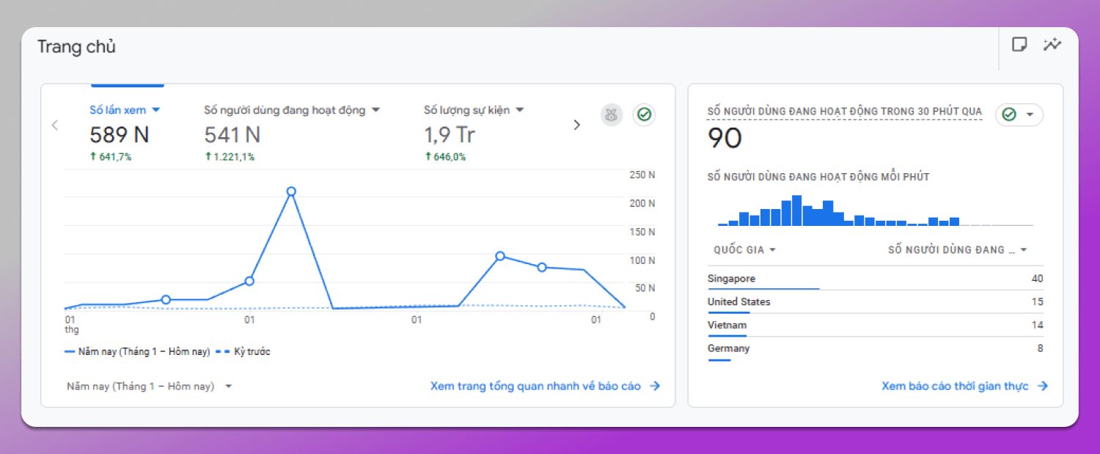Go to previous metrics with left chevron
Image resolution: width=1100 pixels, height=454 pixels.
(x=55, y=125)
